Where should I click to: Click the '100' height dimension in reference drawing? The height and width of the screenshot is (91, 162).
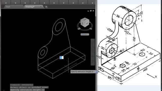click(134, 39)
